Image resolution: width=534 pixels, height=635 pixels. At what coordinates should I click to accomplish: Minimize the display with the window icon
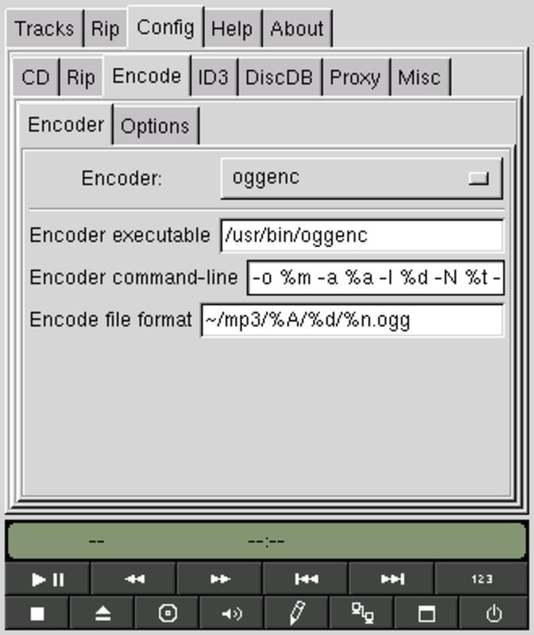[427, 613]
